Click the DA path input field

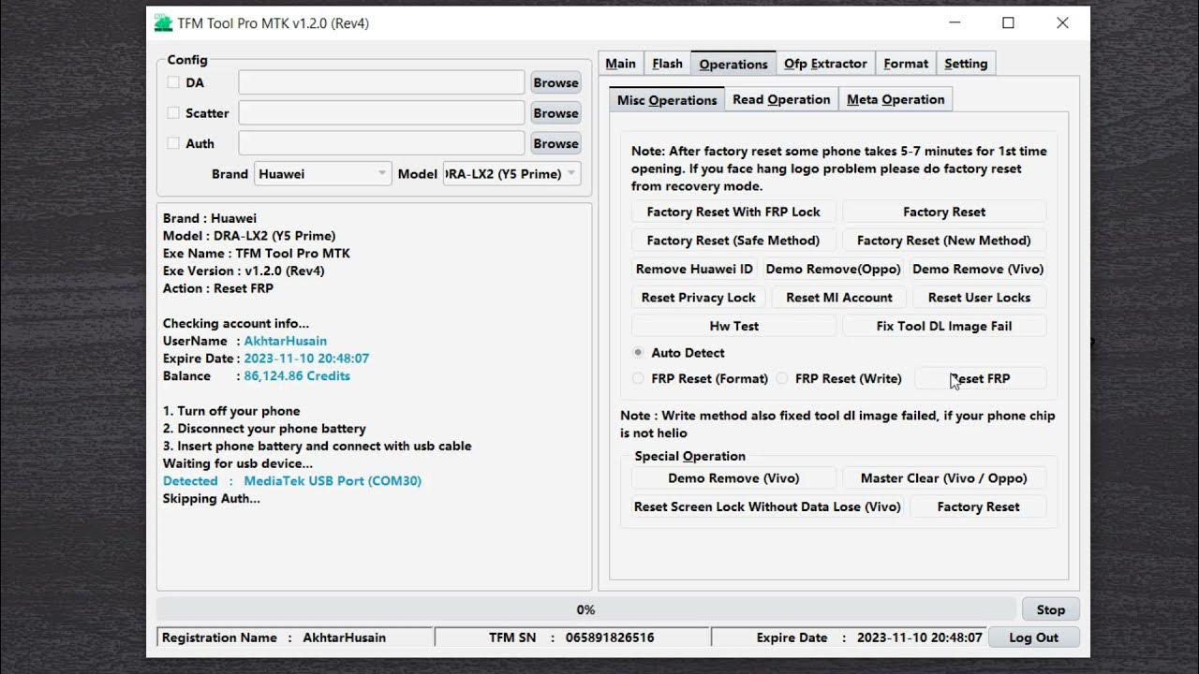[381, 82]
